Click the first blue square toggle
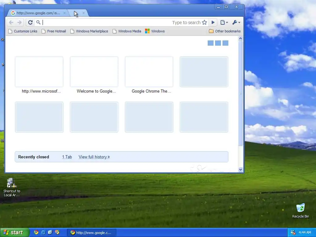 [210, 43]
